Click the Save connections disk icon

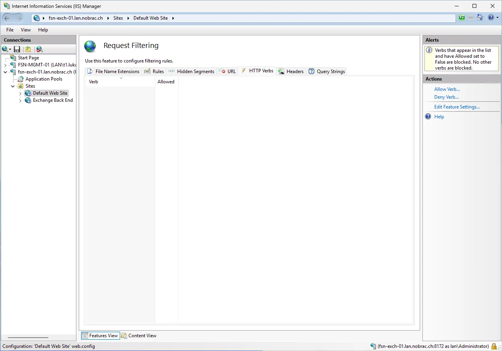(x=17, y=49)
